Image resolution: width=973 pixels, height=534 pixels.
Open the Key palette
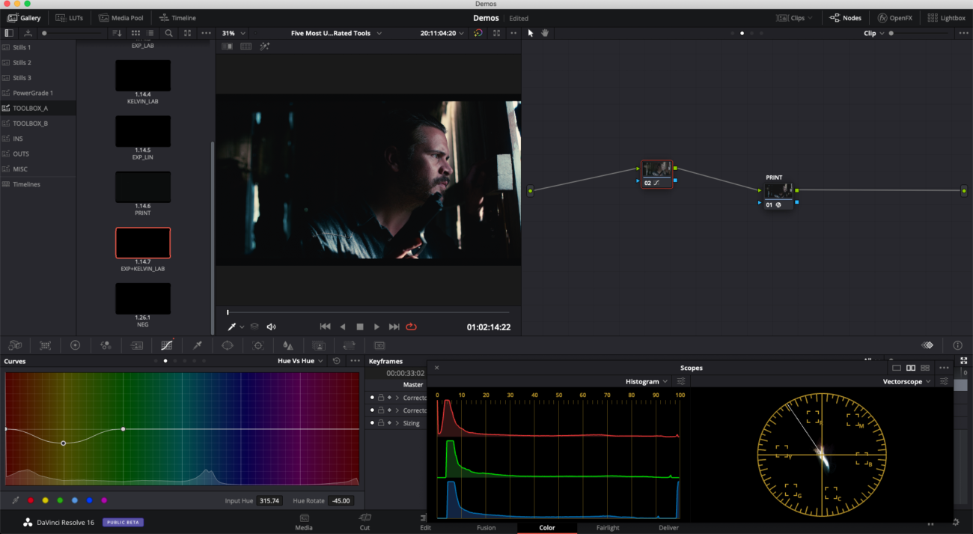pyautogui.click(x=318, y=345)
